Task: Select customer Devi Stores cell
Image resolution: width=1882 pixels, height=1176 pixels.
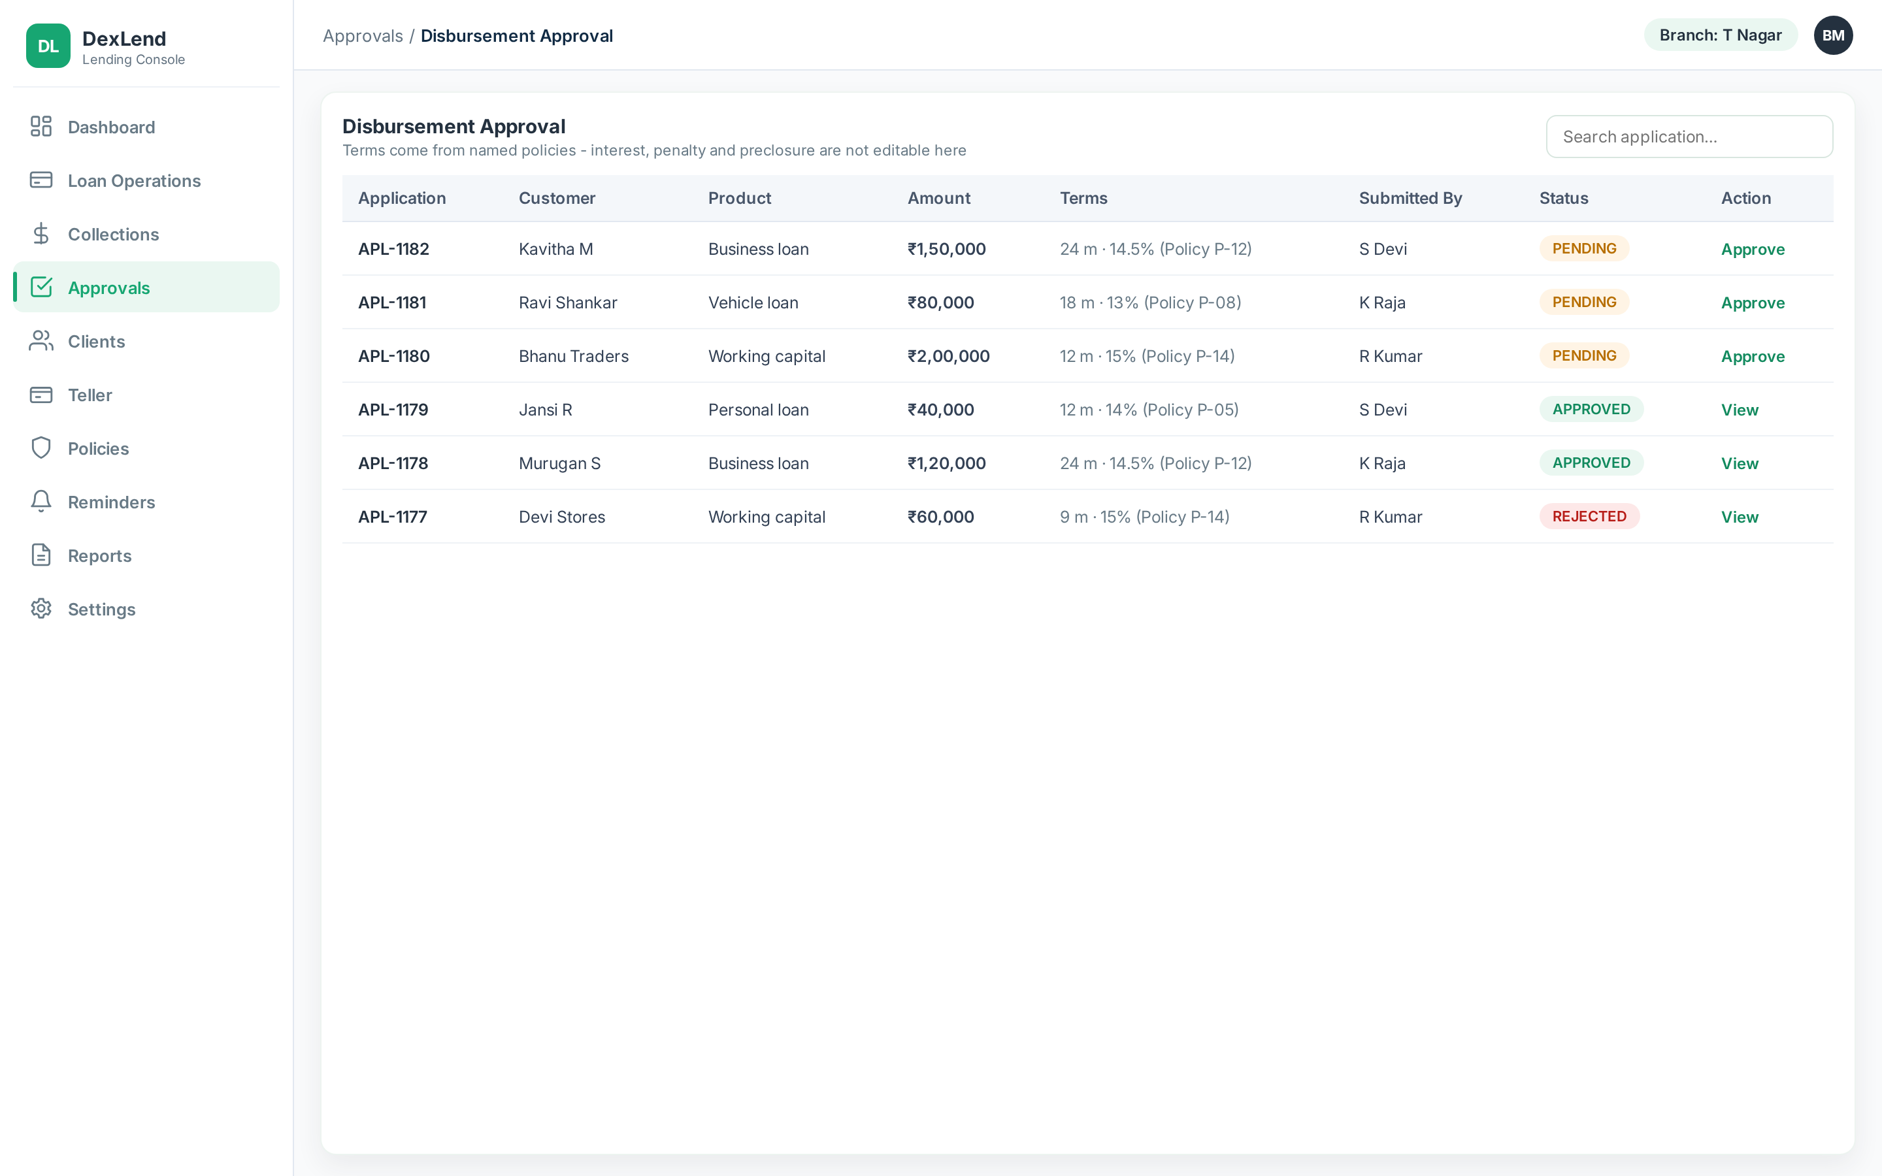Action: click(561, 518)
